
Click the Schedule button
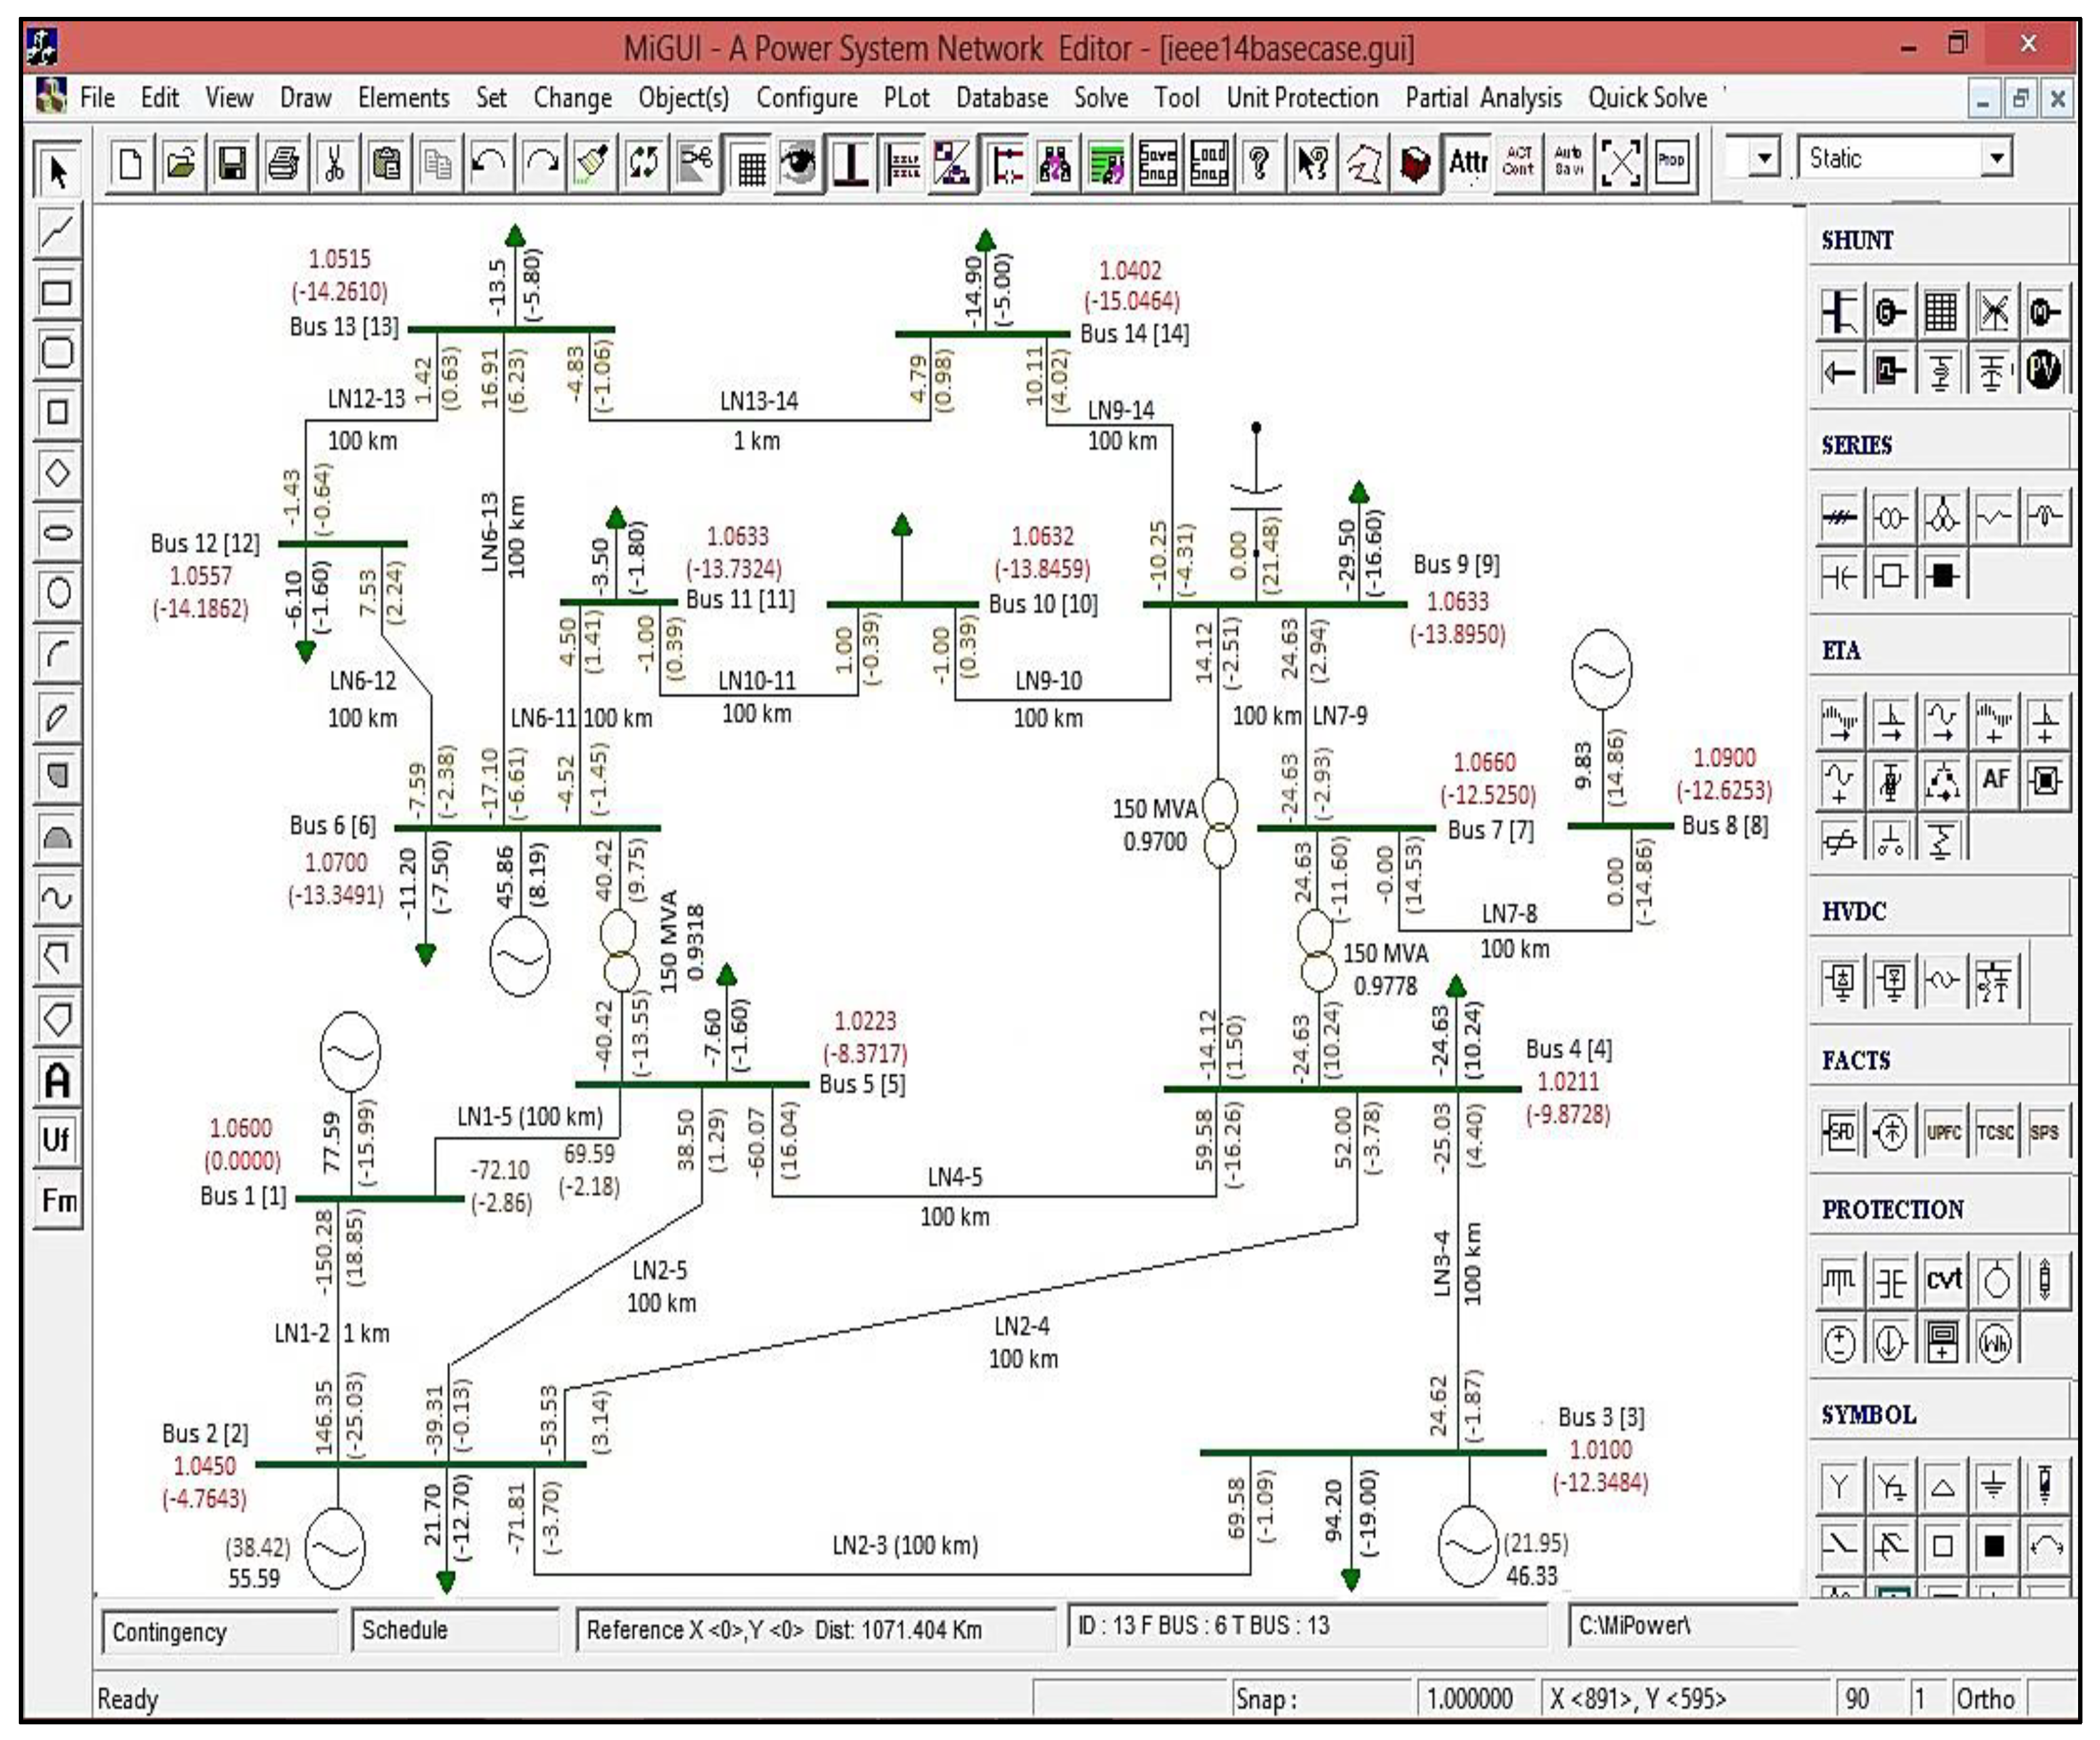pyautogui.click(x=455, y=1630)
